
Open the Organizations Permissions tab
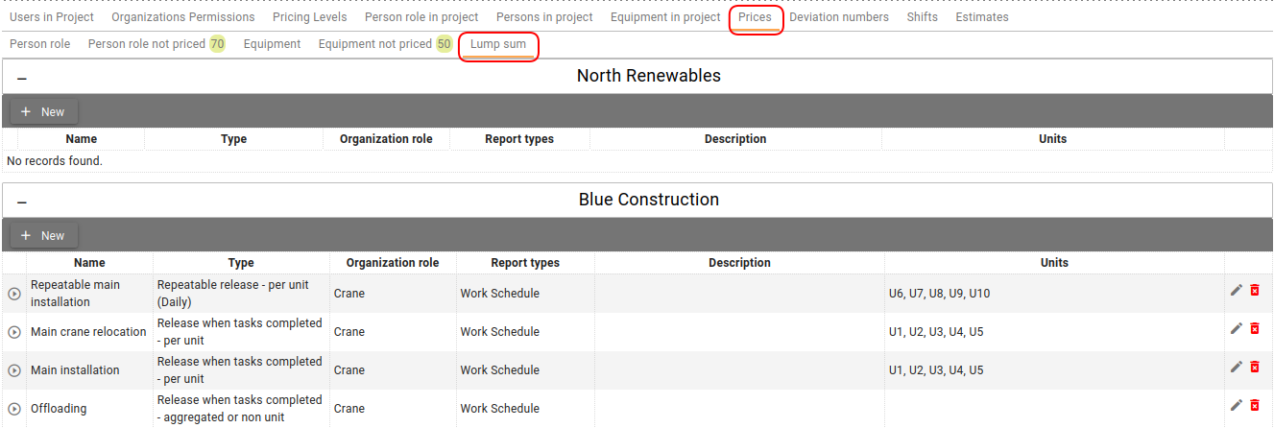[x=183, y=17]
